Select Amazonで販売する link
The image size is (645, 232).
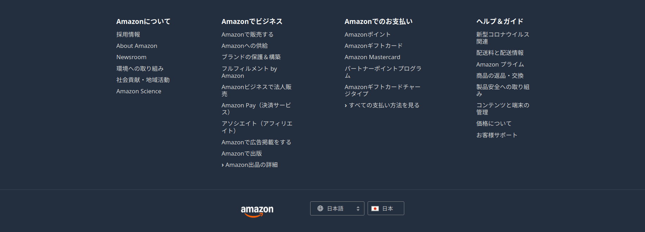tap(247, 35)
